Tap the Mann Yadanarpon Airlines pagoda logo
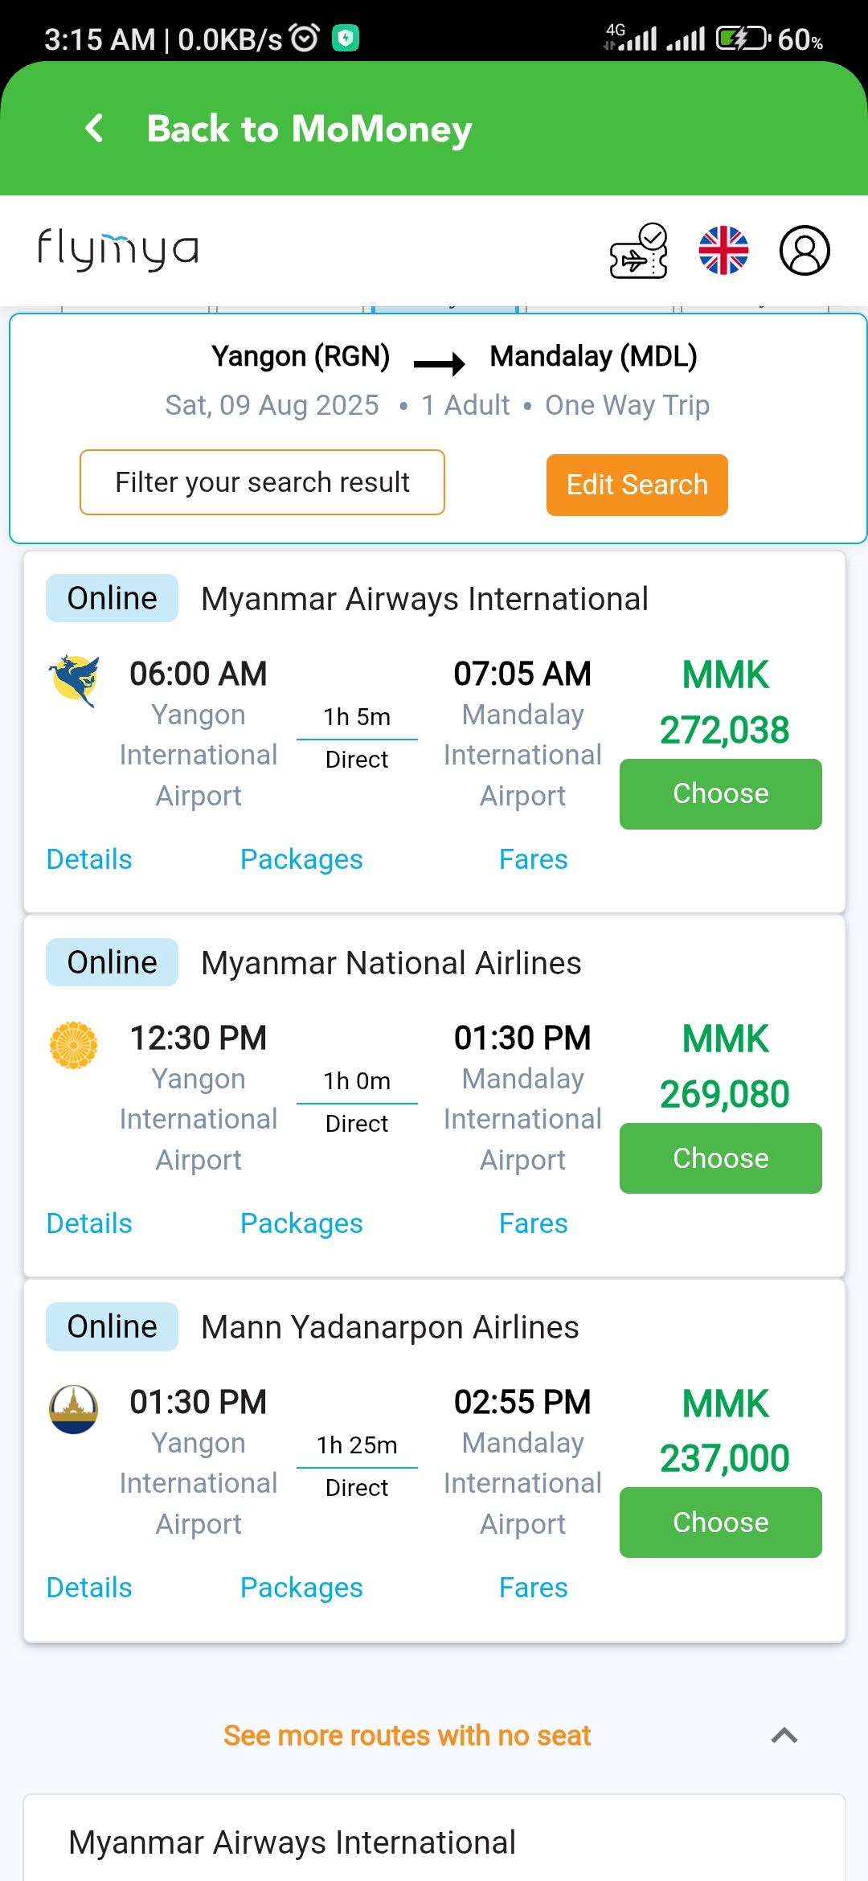The image size is (868, 1881). pos(74,1409)
